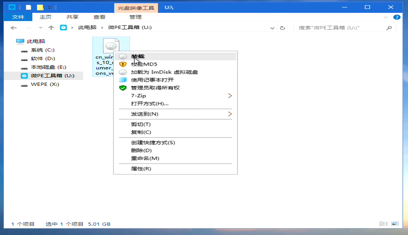
Task: Switch to details view in status bar
Action: pos(383,224)
